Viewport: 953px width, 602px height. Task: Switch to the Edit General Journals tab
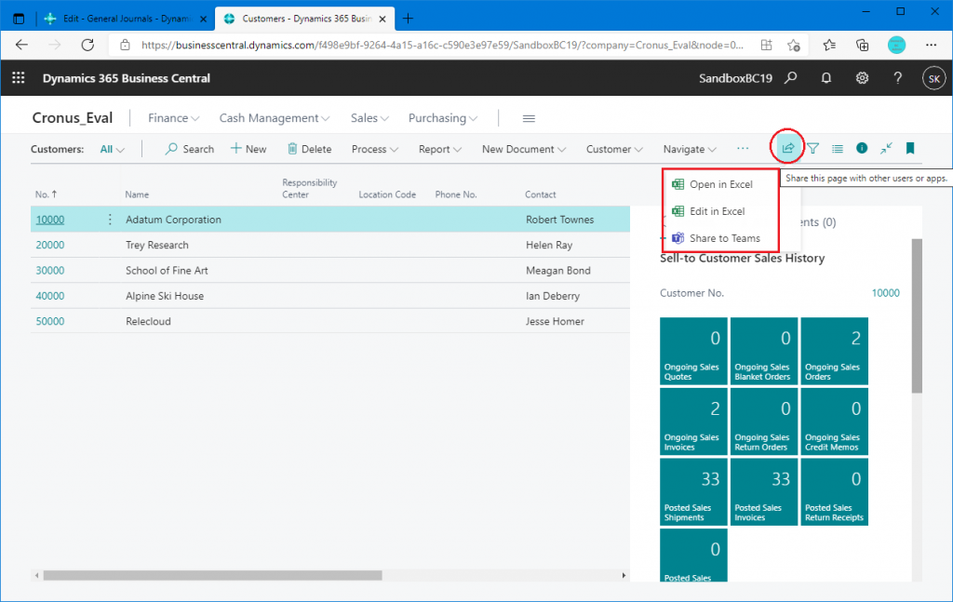pyautogui.click(x=126, y=19)
